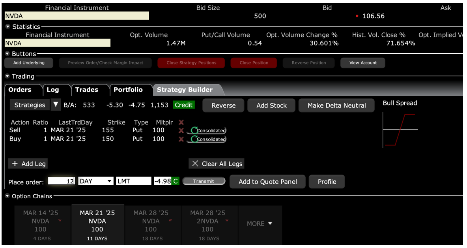Screen dimensions: 467x248
Task: Open the Trades tab
Action: (x=86, y=90)
